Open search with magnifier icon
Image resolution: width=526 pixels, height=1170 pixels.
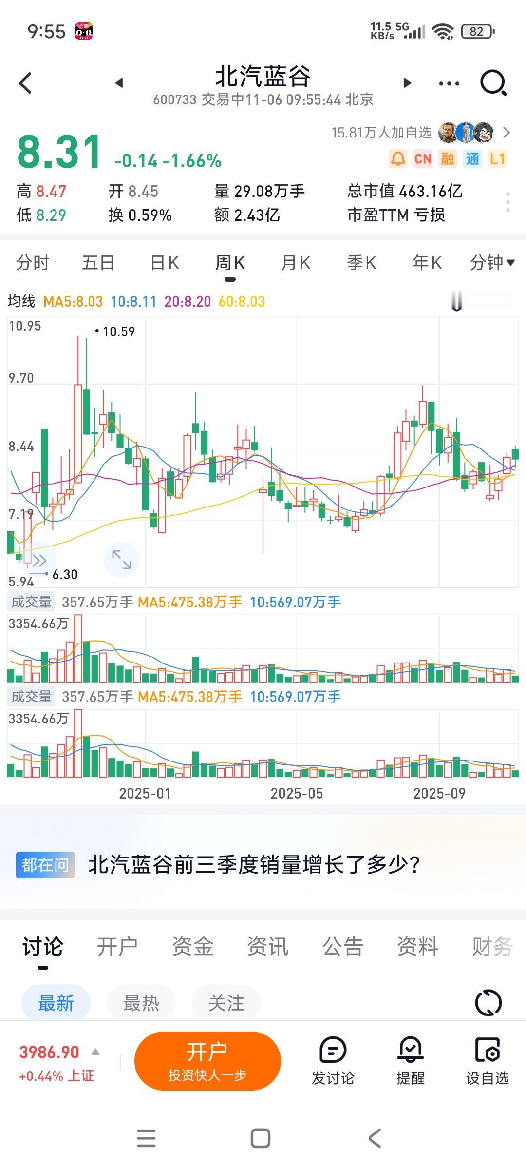[493, 83]
